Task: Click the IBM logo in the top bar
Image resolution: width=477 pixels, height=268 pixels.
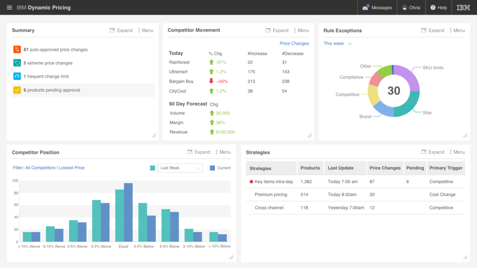Action: 463,7
